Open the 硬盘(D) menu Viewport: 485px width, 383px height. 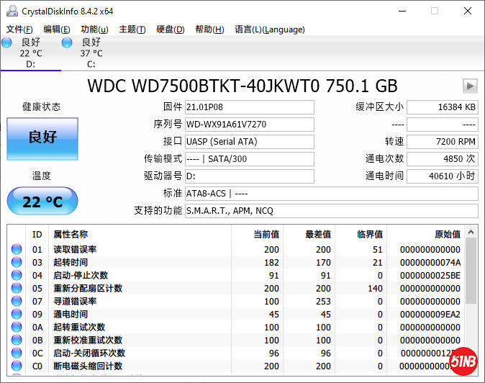170,30
